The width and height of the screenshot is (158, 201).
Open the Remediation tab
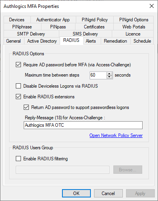pos(115,41)
